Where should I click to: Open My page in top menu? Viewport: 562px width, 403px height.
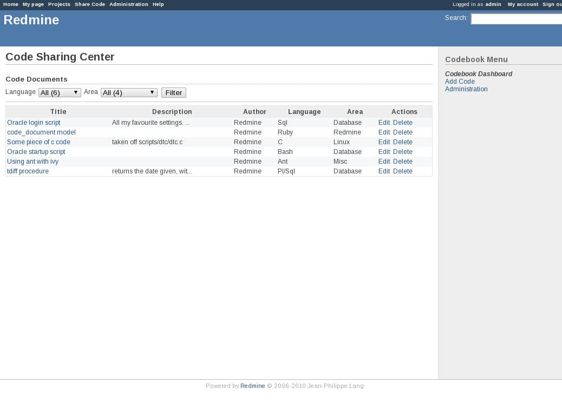click(34, 4)
